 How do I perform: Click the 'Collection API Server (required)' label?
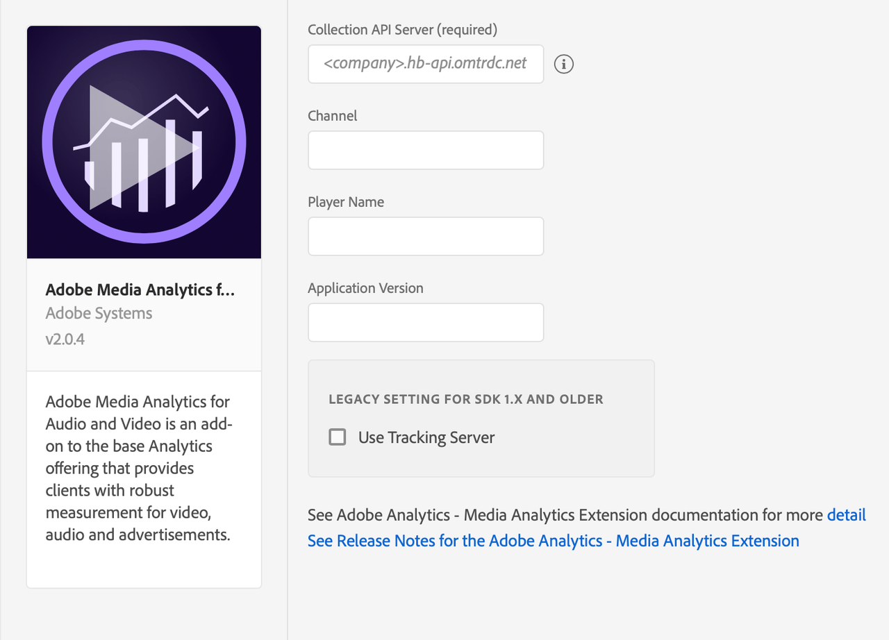pyautogui.click(x=403, y=30)
